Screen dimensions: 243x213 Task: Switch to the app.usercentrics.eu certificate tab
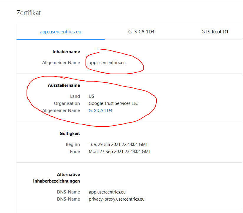(x=60, y=32)
